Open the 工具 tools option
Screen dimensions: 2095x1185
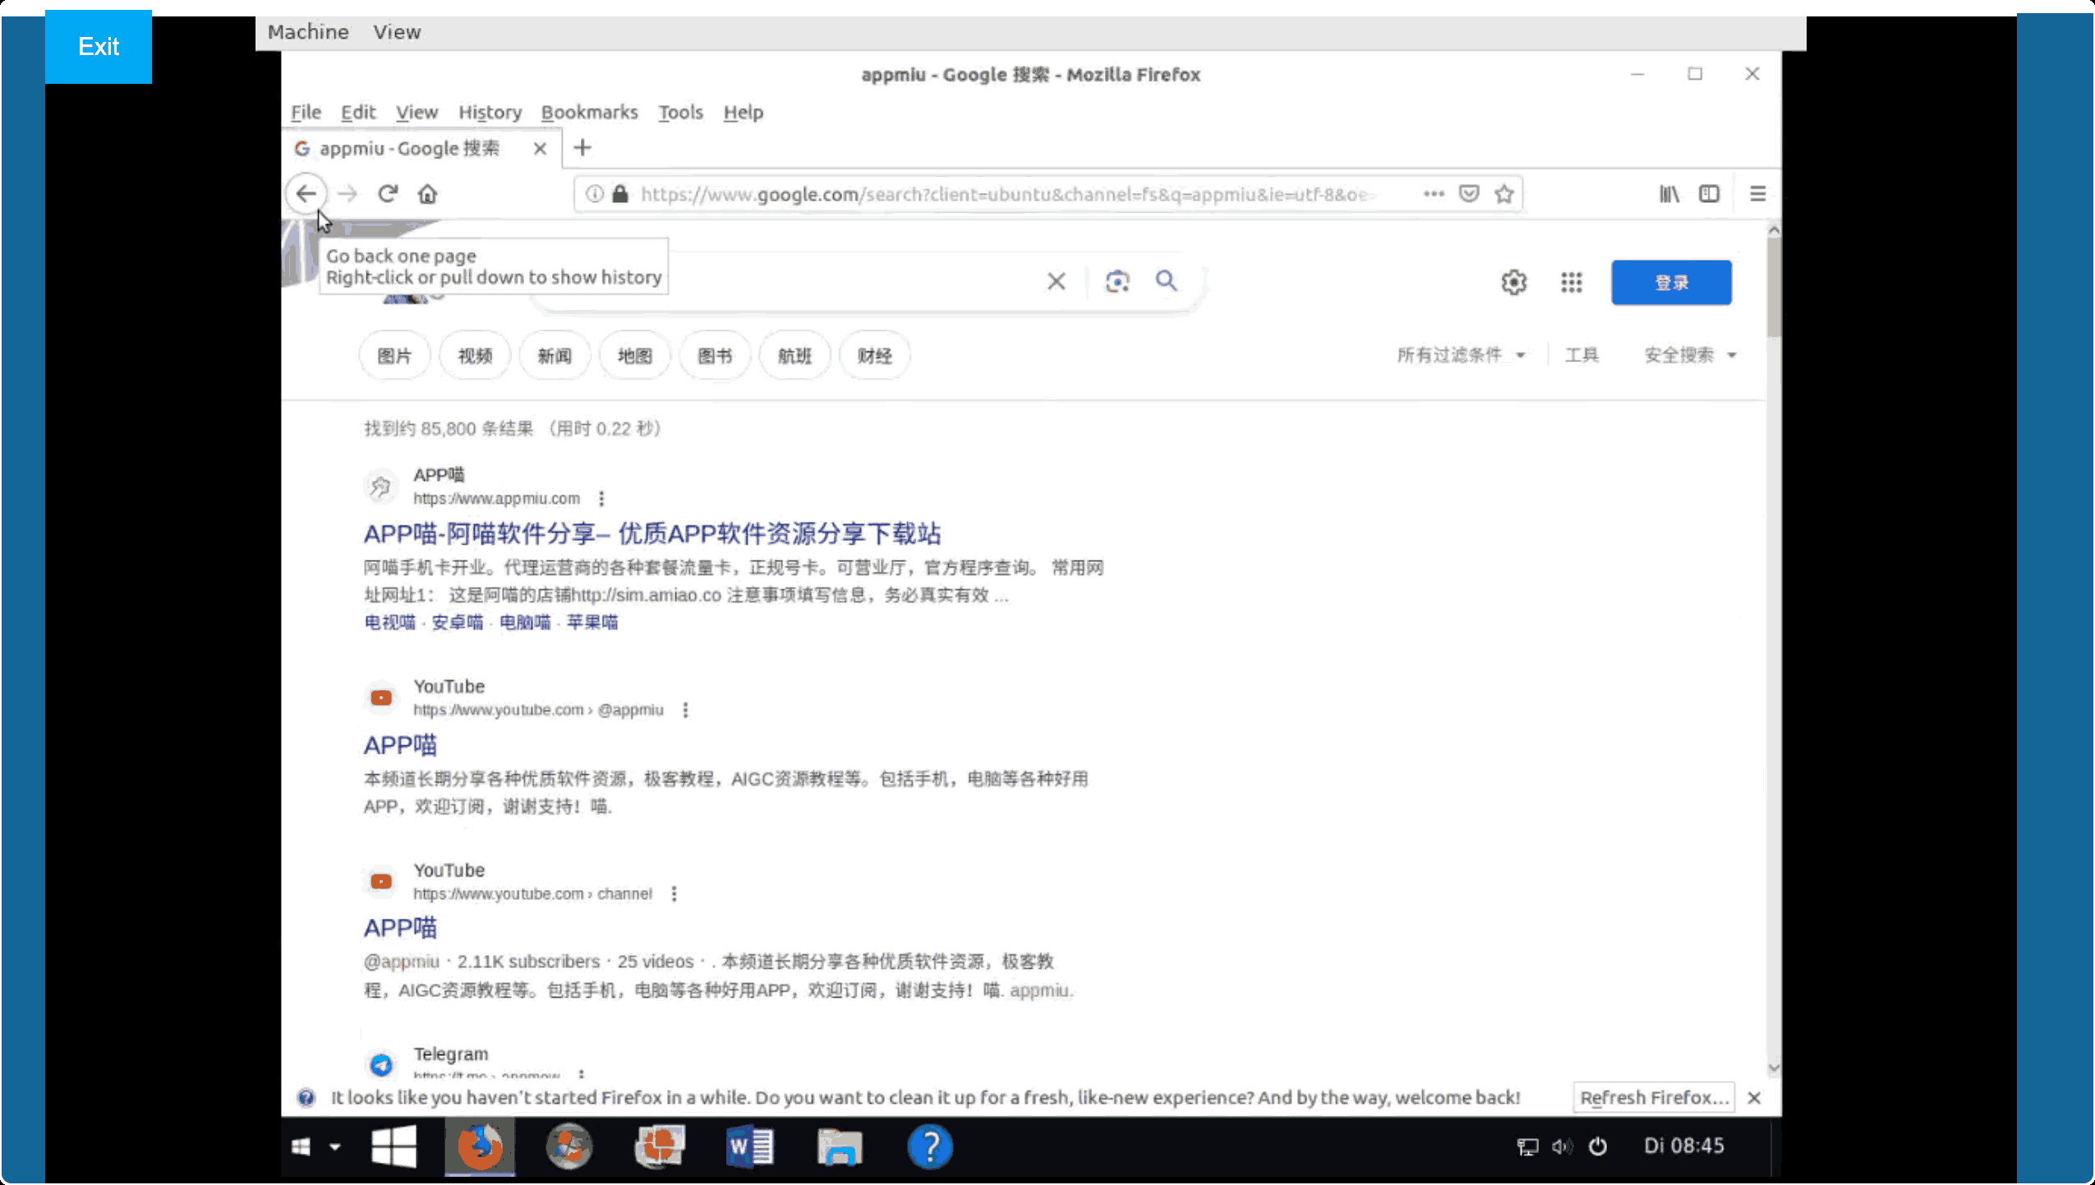coord(1582,355)
